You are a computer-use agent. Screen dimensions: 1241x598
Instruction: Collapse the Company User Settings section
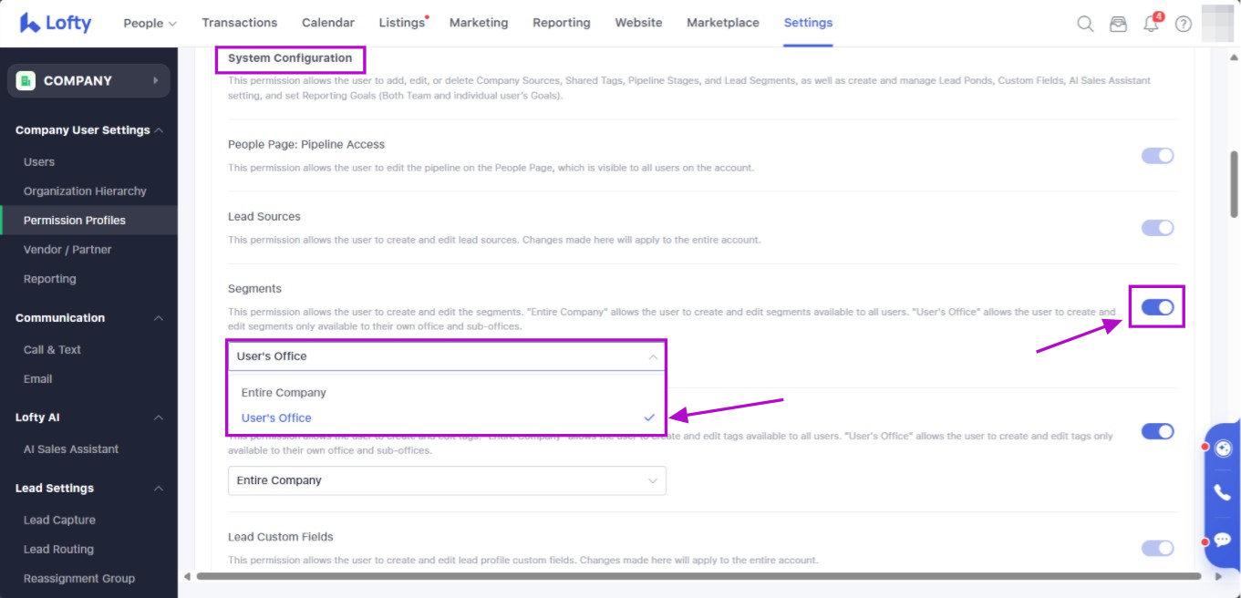159,130
